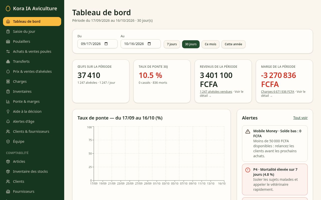Click the warning triangle on Mobile Money alert
This screenshot has width=321, height=200.
(248, 131)
